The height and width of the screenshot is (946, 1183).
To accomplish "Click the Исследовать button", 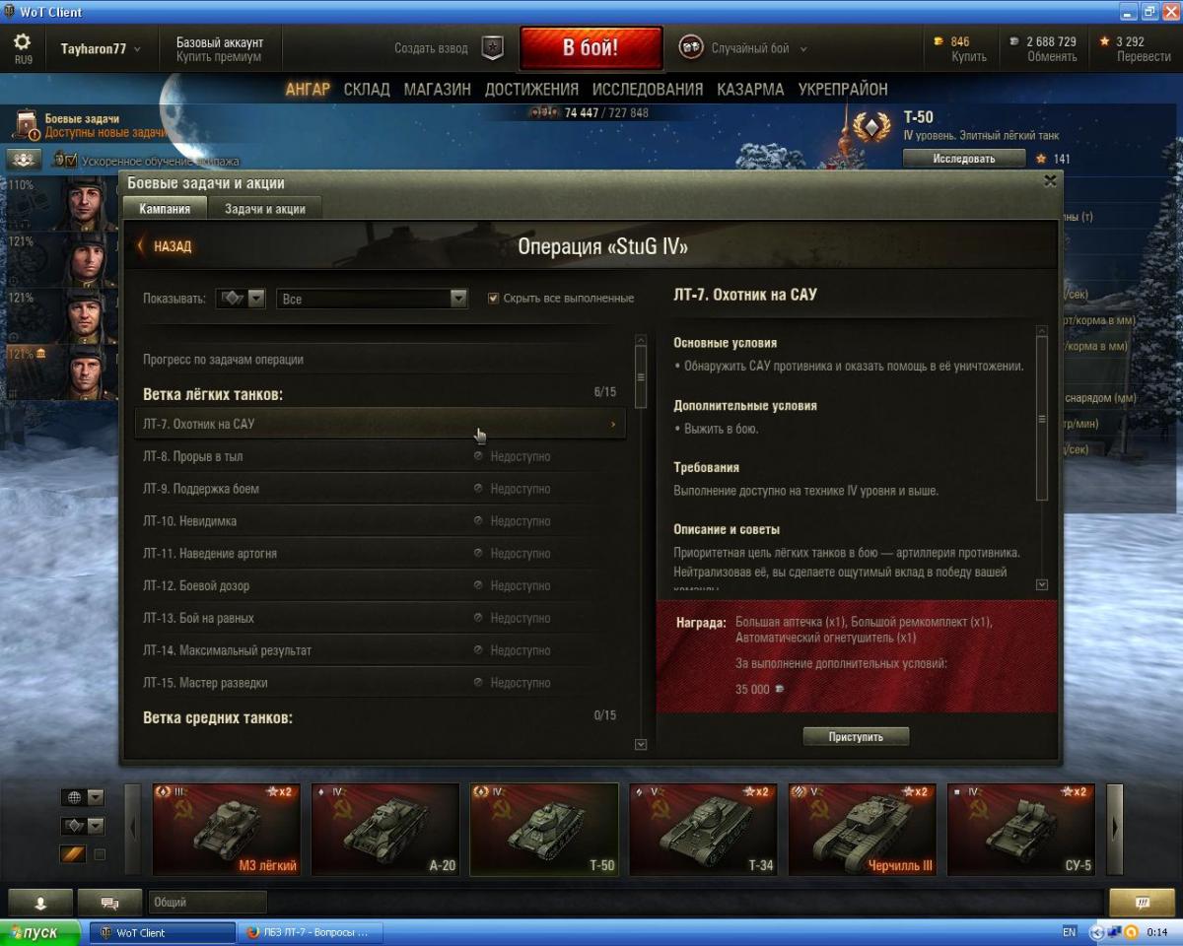I will tap(963, 159).
